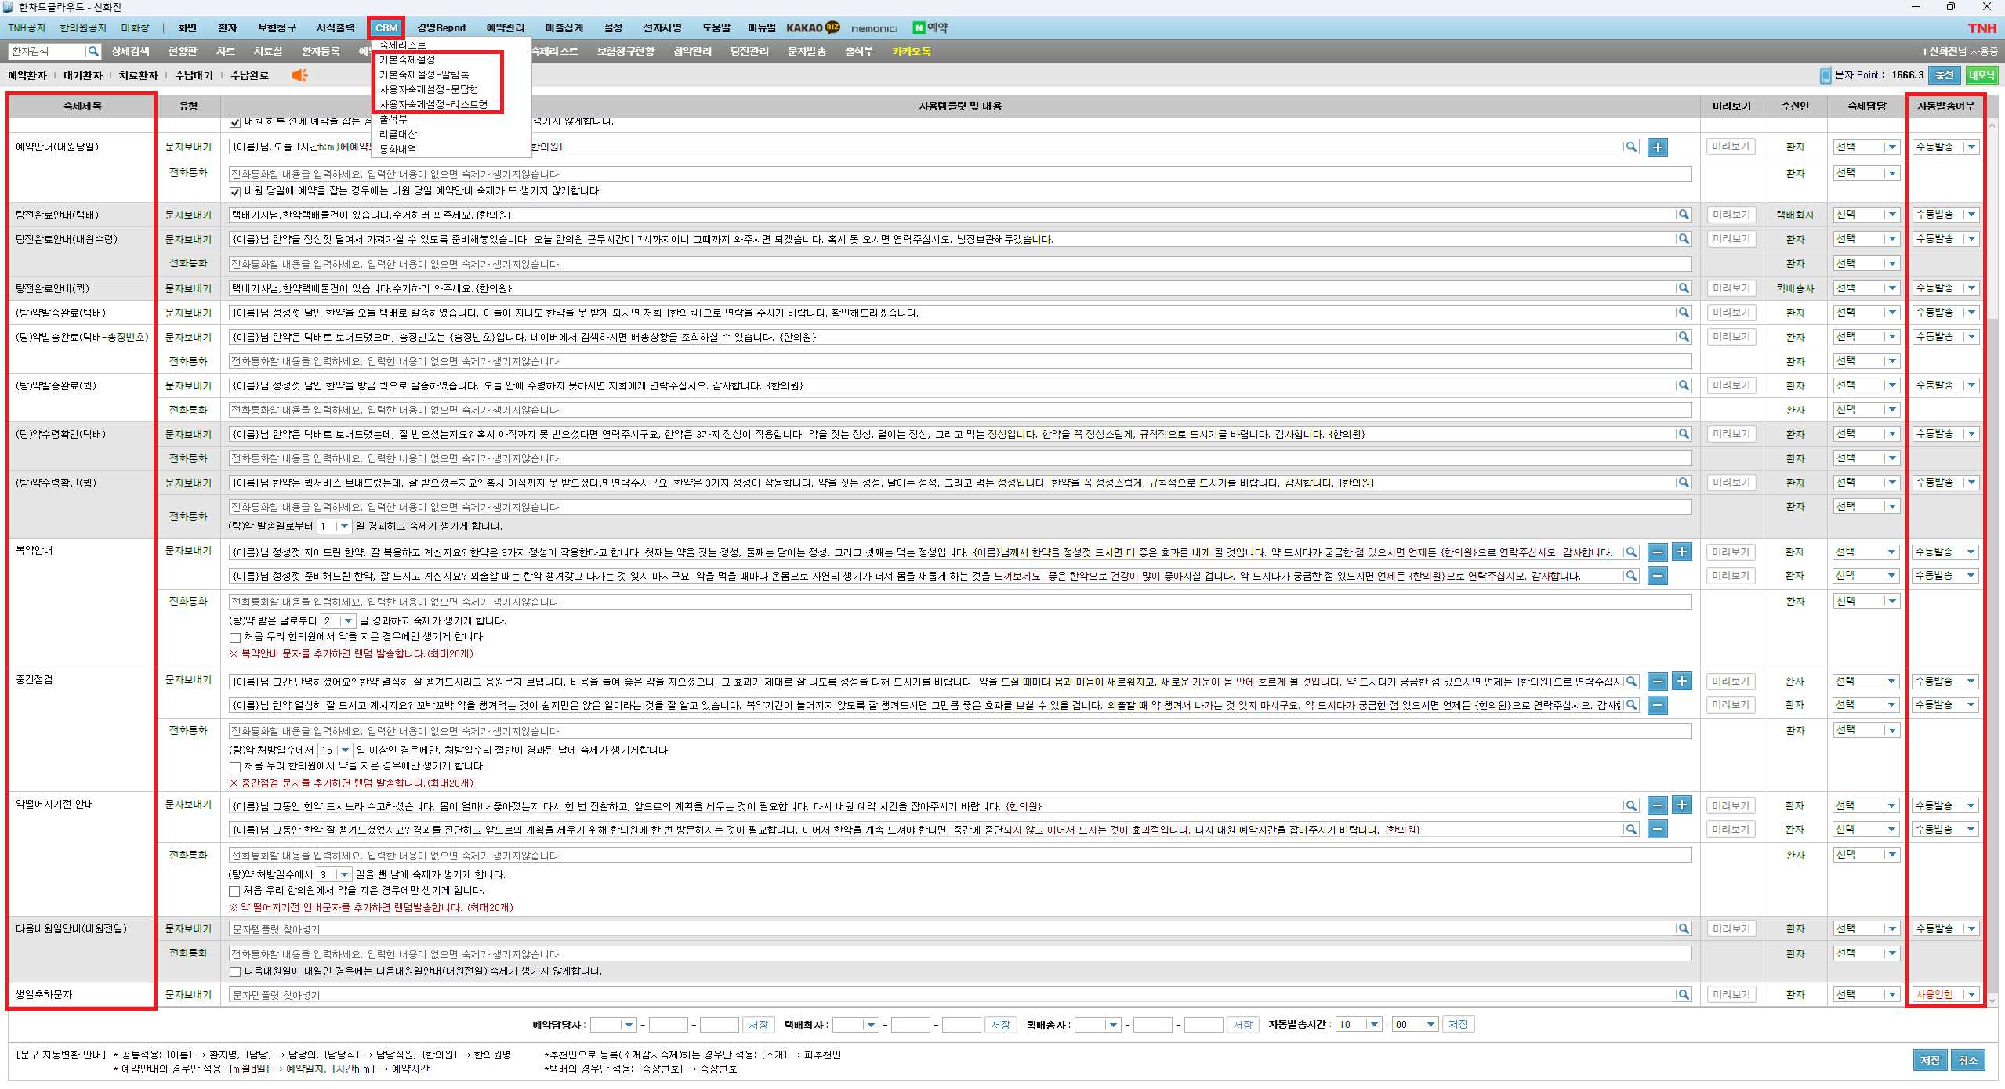Open template search in (탕)약수령확인(퀵) row

tap(1683, 483)
